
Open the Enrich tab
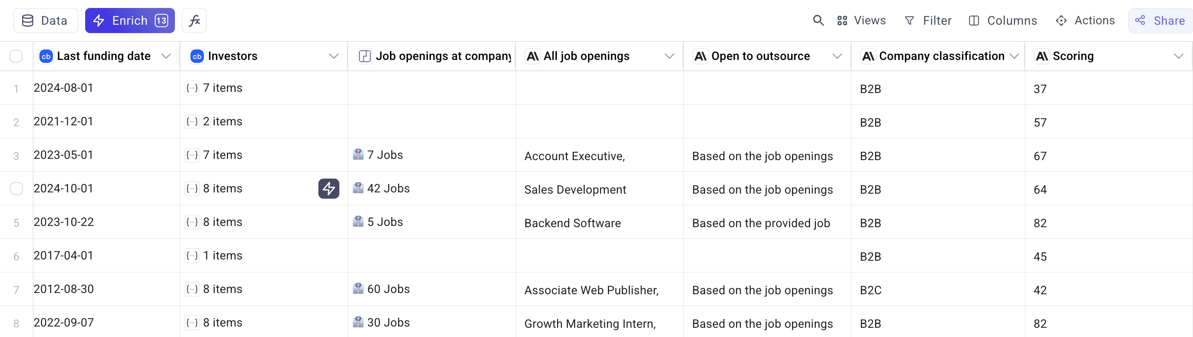click(x=130, y=21)
